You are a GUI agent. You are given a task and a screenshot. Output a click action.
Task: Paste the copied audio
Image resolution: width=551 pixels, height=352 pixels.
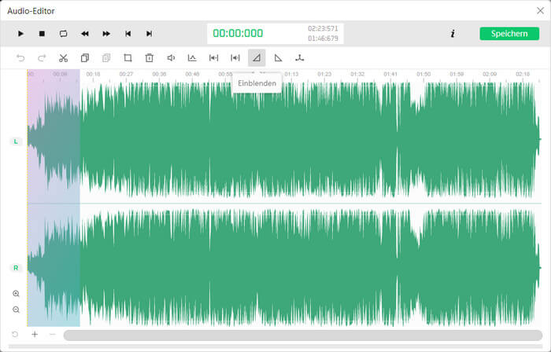pyautogui.click(x=106, y=58)
